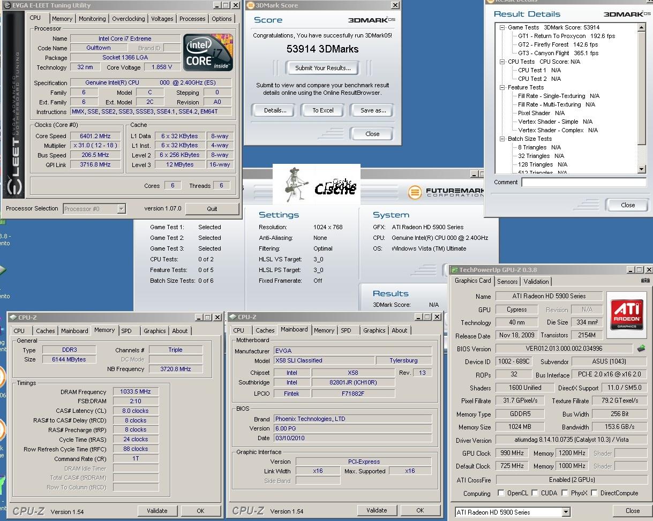653x521 pixels.
Task: Click the BIOS save chip icon in GPU-Z
Action: pyautogui.click(x=641, y=349)
